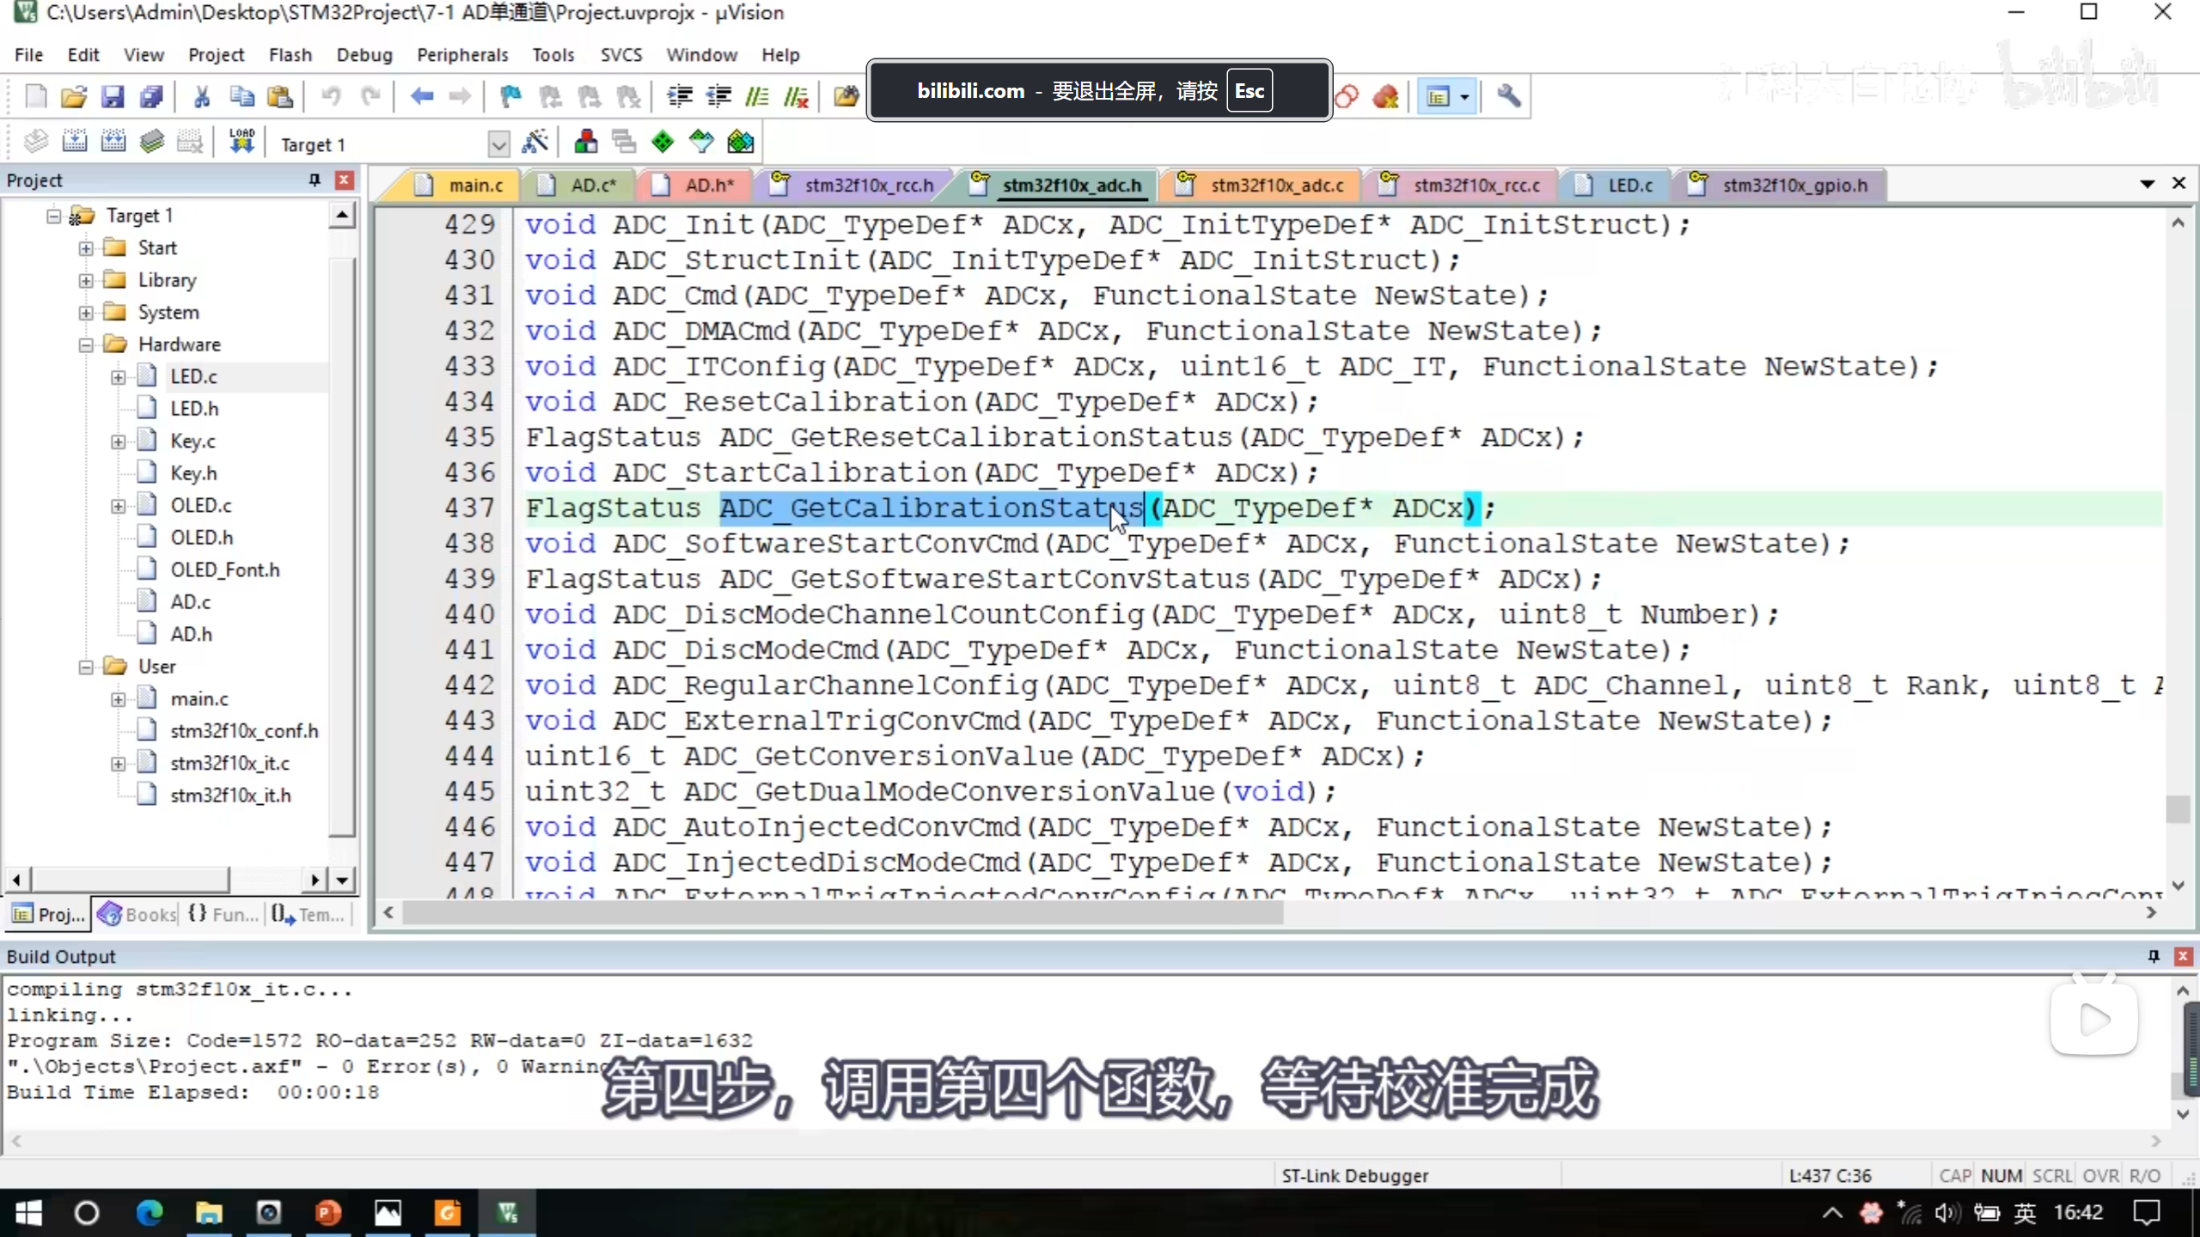Click the Copy toolbar icon

(241, 96)
